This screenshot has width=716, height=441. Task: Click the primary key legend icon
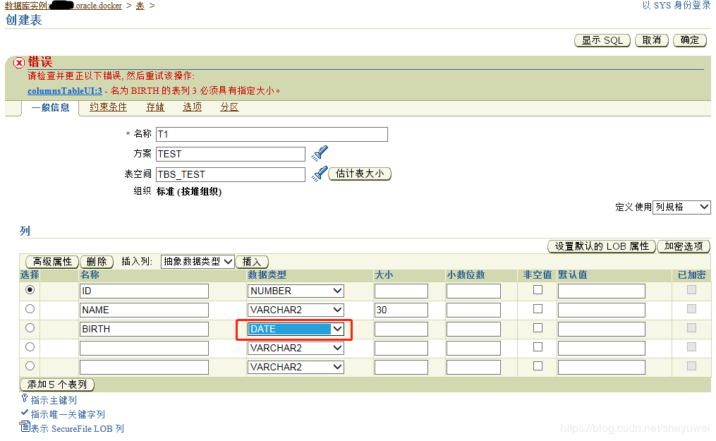tap(25, 399)
